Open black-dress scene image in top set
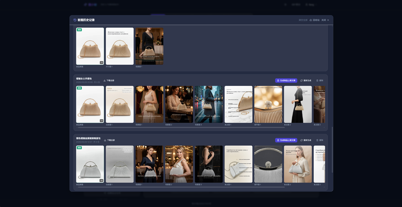Image resolution: width=402 pixels, height=207 pixels. pyautogui.click(x=149, y=46)
